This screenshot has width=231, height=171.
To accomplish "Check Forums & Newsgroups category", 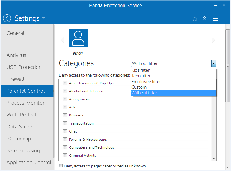I will [x=65, y=139].
